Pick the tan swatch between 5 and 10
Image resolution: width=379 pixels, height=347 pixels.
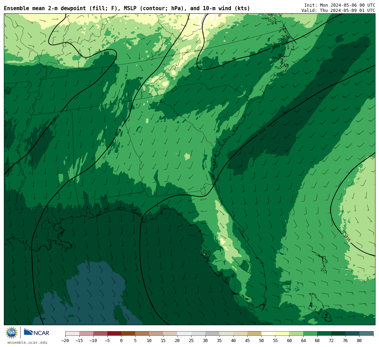click(142, 334)
